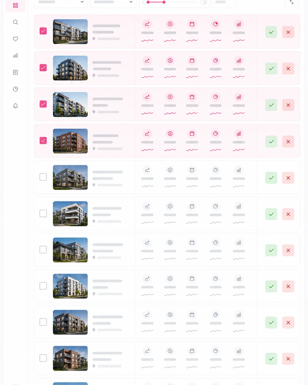Click the dollar price icon in second listing row

[170, 60]
